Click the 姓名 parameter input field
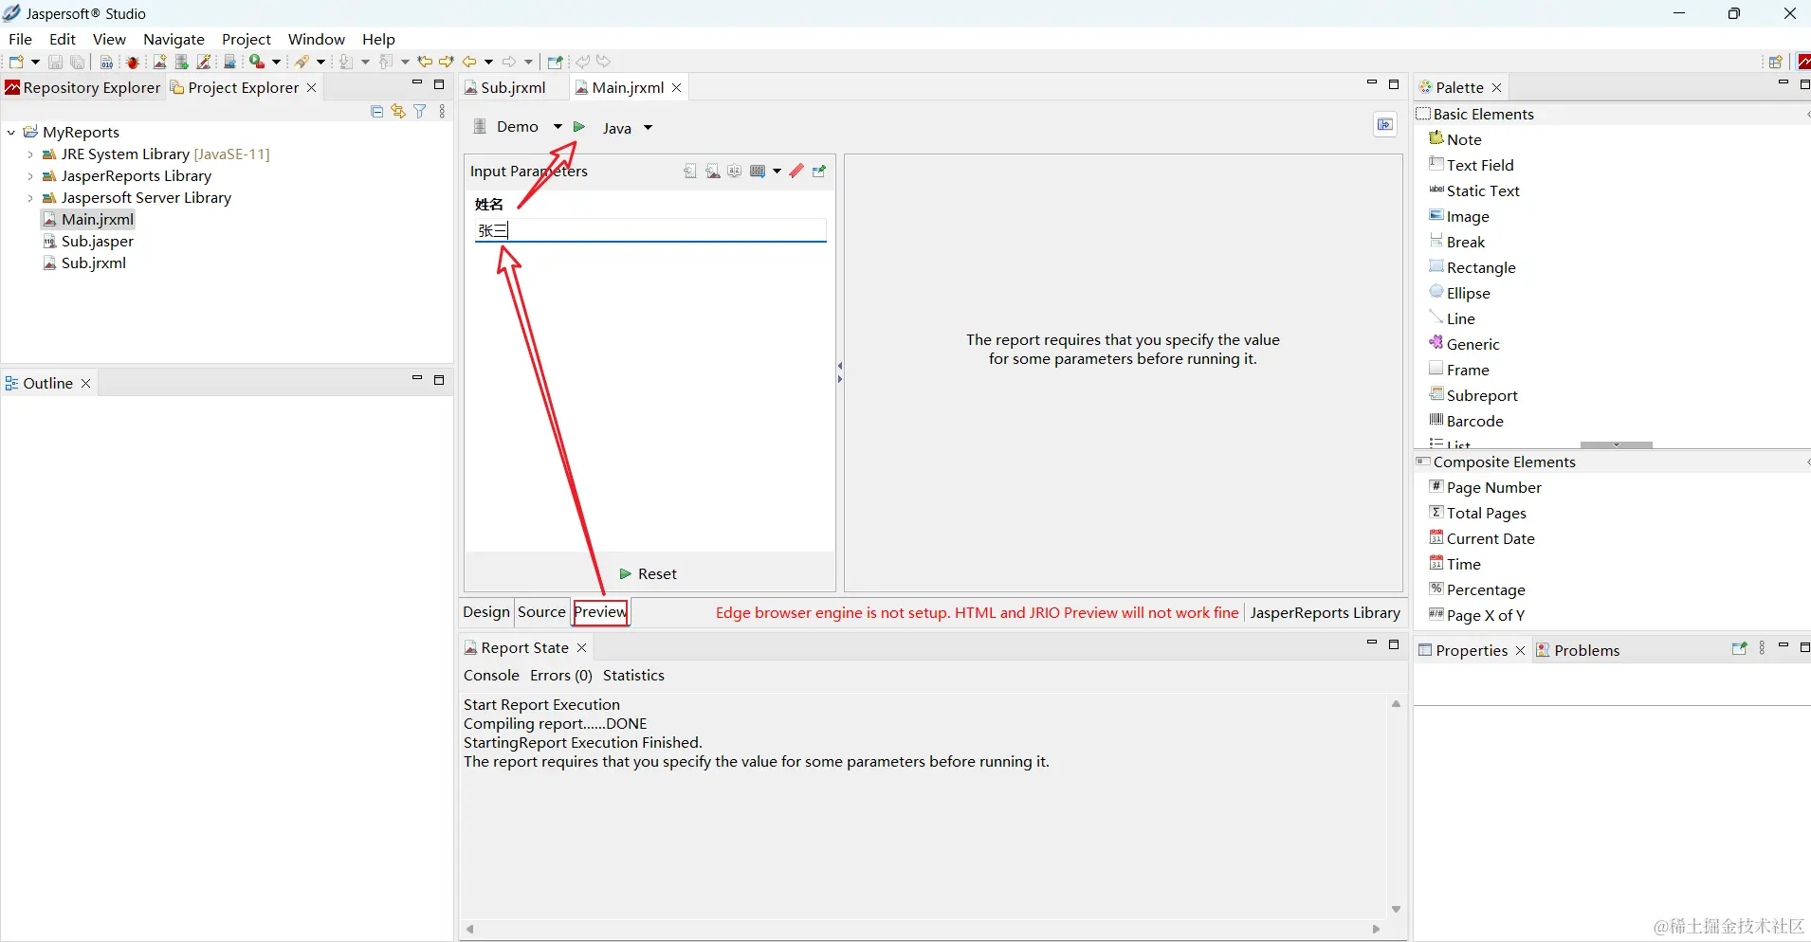Screen dimensions: 1811x942 coord(650,230)
